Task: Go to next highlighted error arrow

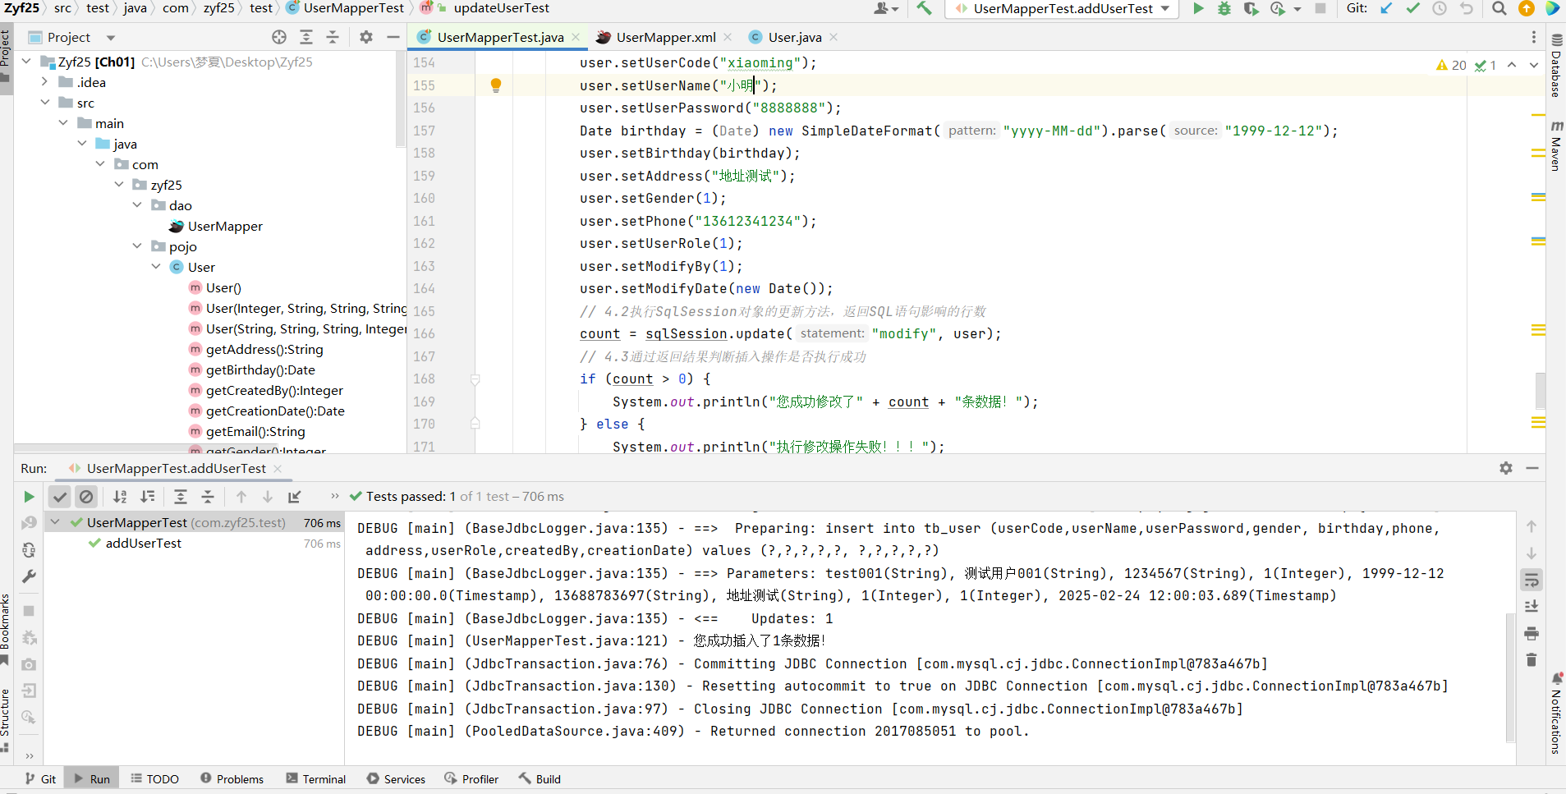Action: coord(1533,65)
